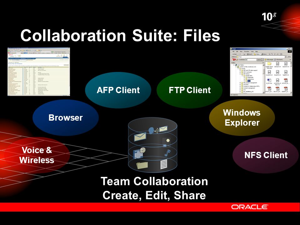Click the small envelope icon atop cylinder
This screenshot has width=300, height=225.
pyautogui.click(x=163, y=129)
